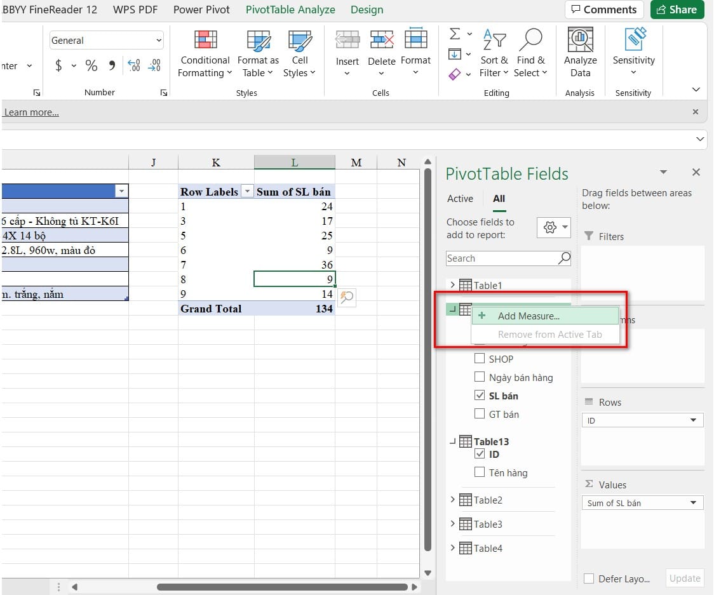Open the PivotTable Analyze tab
The width and height of the screenshot is (714, 595).
(290, 10)
